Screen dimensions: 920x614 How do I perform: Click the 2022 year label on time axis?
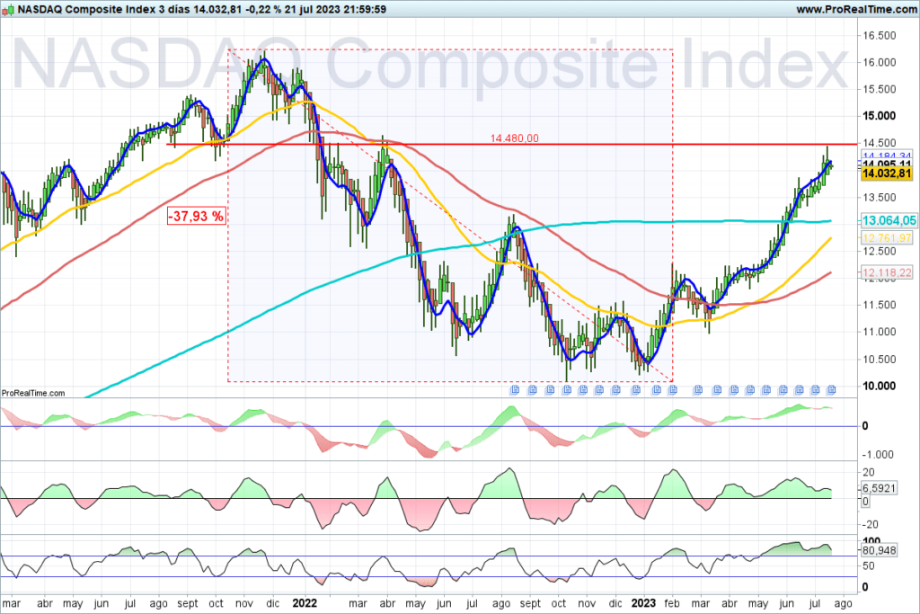tap(305, 603)
